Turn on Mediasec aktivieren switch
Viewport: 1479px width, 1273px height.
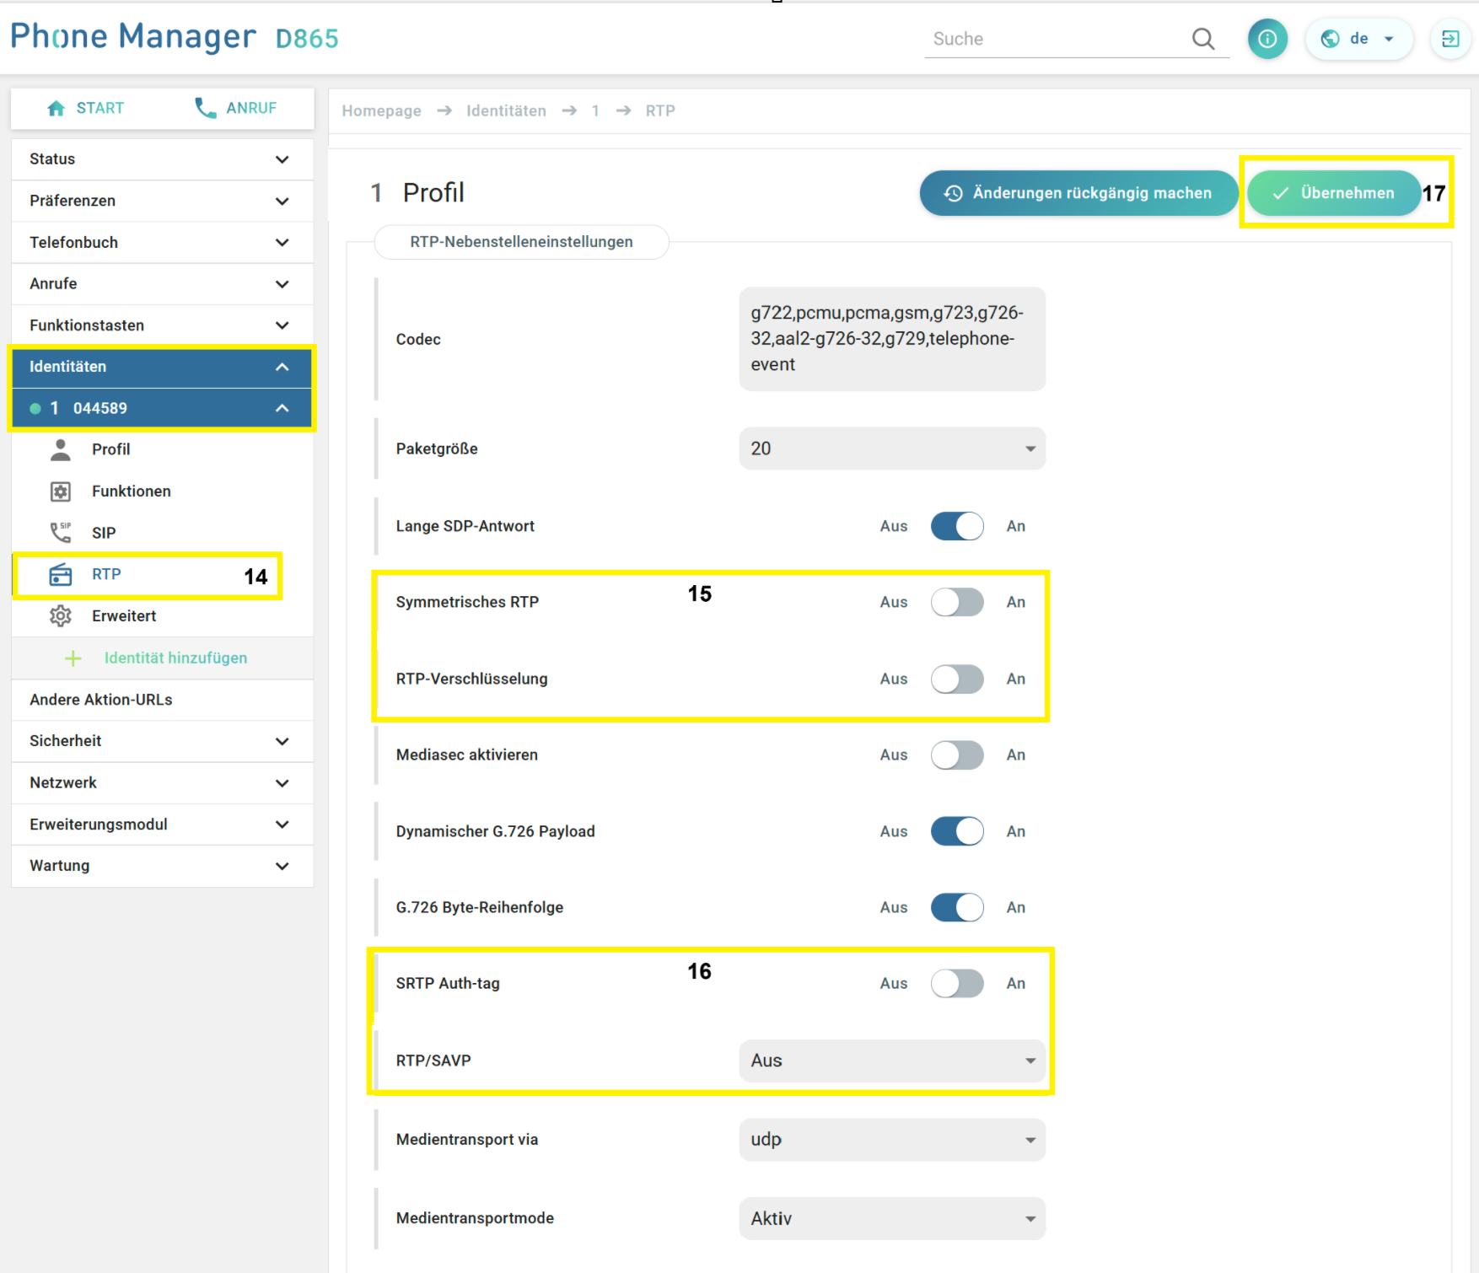pyautogui.click(x=957, y=755)
